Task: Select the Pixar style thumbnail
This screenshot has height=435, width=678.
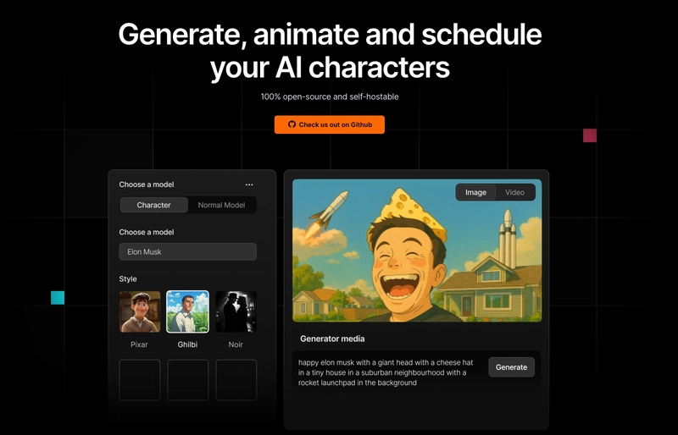Action: click(140, 311)
